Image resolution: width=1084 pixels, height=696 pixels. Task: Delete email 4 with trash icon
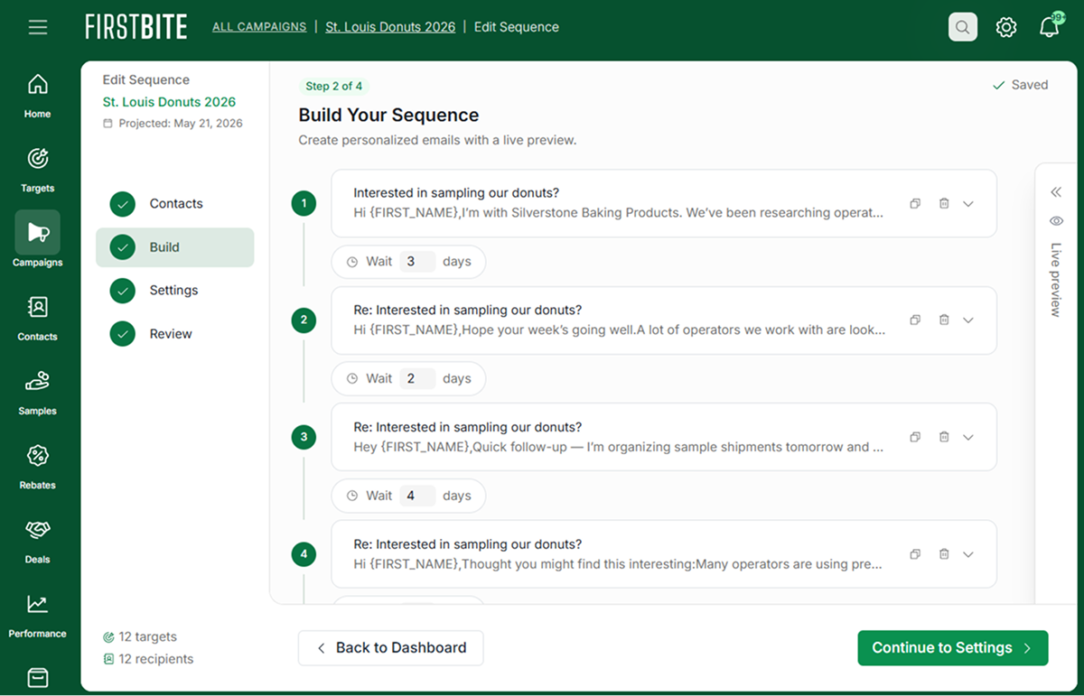coord(944,554)
